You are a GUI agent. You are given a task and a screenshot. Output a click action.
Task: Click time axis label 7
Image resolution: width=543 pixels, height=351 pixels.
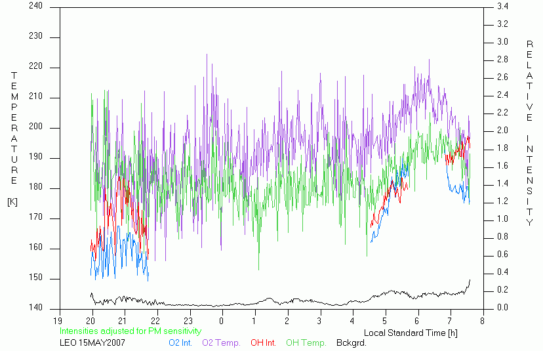pos(449,321)
